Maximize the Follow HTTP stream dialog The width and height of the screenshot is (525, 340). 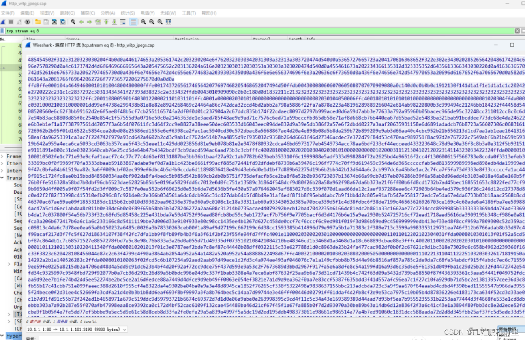click(512, 45)
